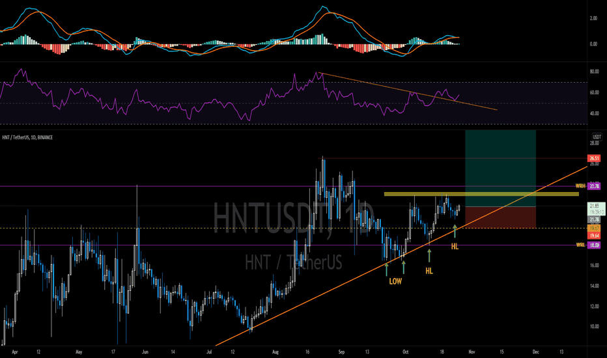The width and height of the screenshot is (607, 358).
Task: Select the gray 21.78 price label
Action: click(594, 219)
